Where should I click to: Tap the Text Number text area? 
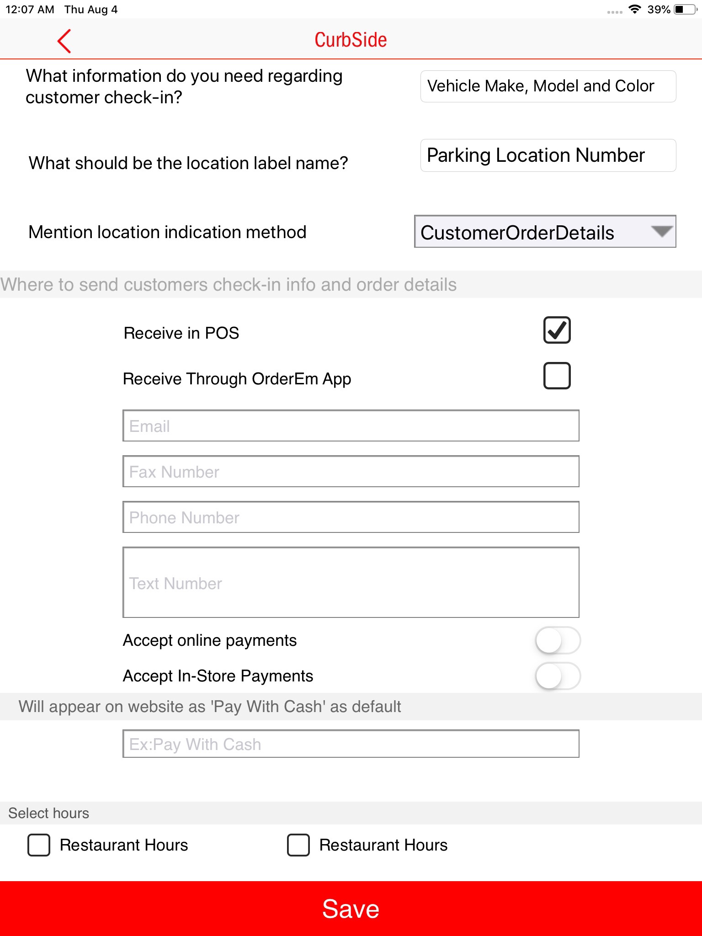[351, 583]
